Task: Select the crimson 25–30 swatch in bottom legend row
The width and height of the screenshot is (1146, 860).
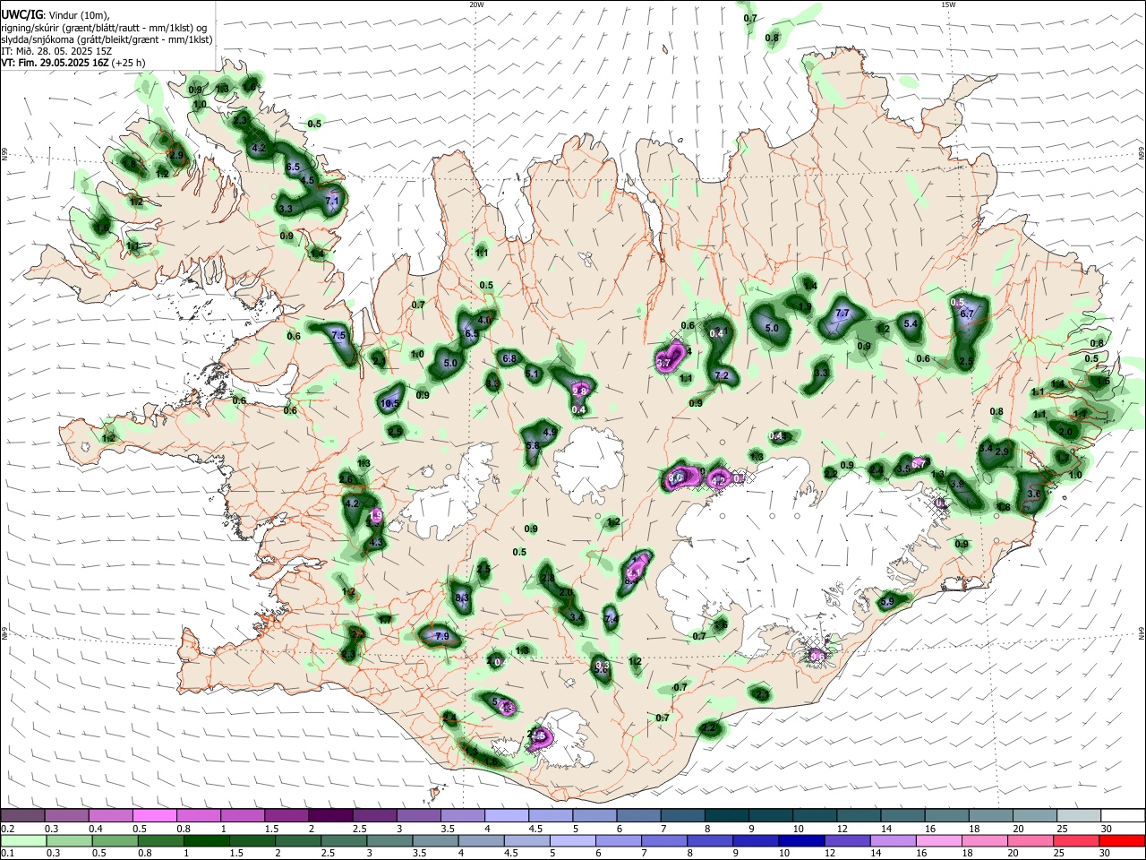Action: 1076,841
